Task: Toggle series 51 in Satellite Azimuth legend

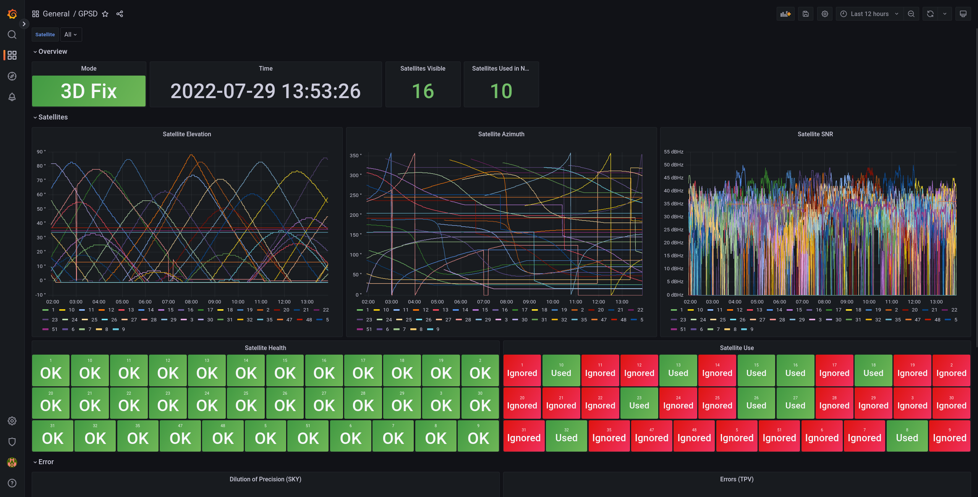Action: (368, 329)
